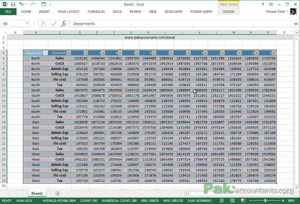
Task: Select cell 142019 in last table row
Action: tap(268, 181)
